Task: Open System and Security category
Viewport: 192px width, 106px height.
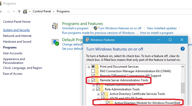Action: coord(16,30)
